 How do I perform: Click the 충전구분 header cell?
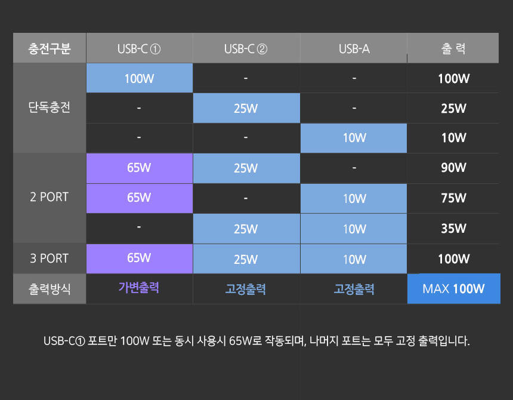(50, 48)
